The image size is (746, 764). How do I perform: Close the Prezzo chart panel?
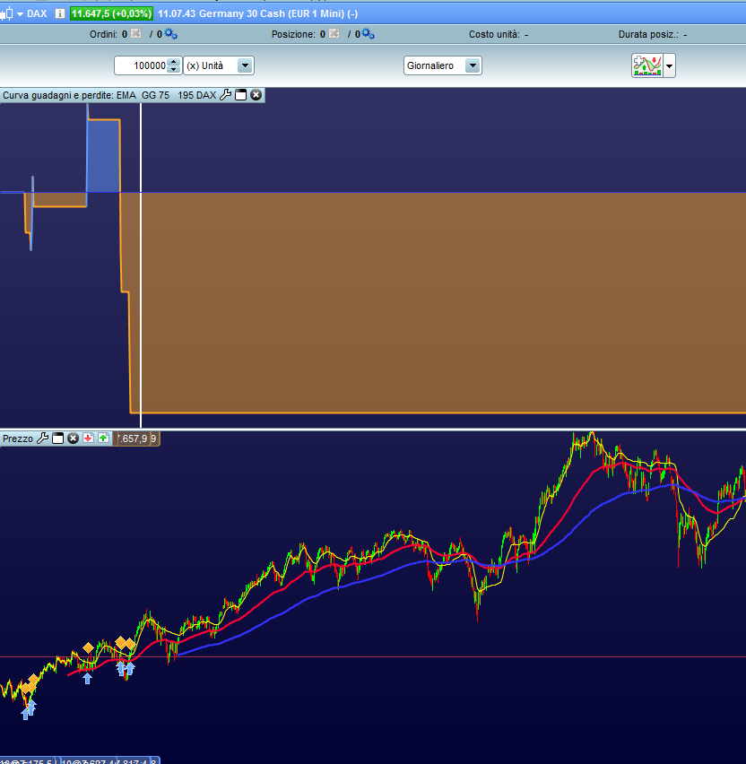click(74, 438)
